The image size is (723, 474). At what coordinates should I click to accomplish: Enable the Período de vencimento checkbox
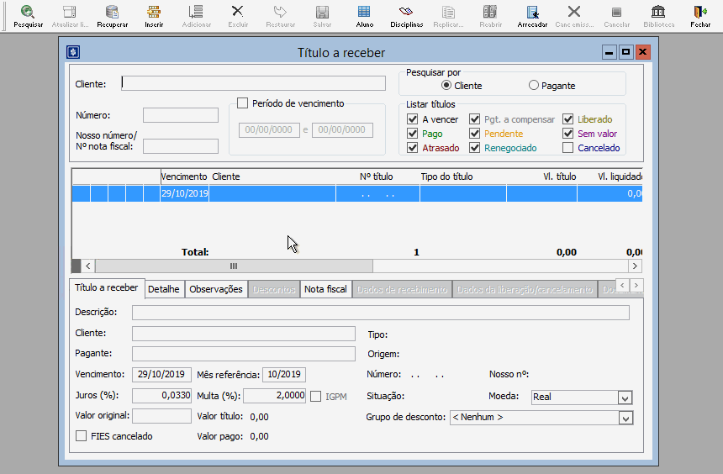243,103
